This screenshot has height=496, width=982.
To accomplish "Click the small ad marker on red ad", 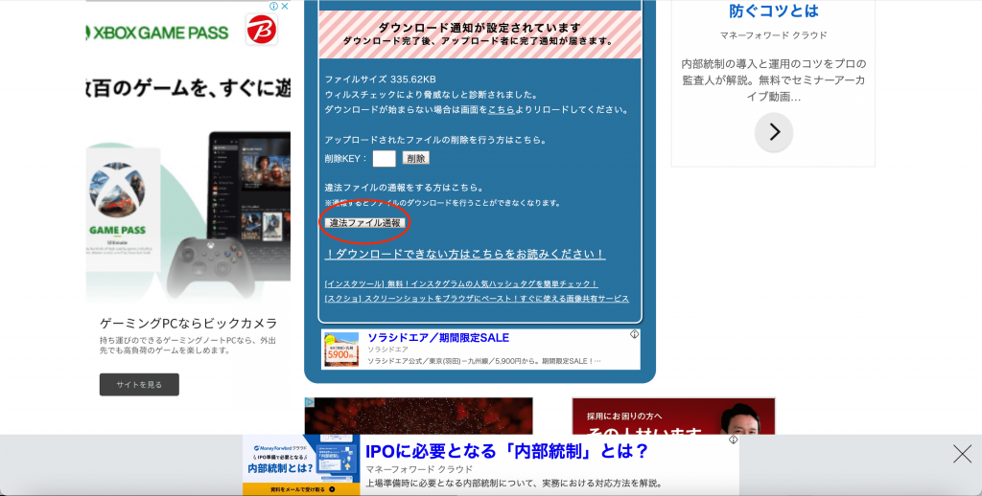I will coord(310,402).
